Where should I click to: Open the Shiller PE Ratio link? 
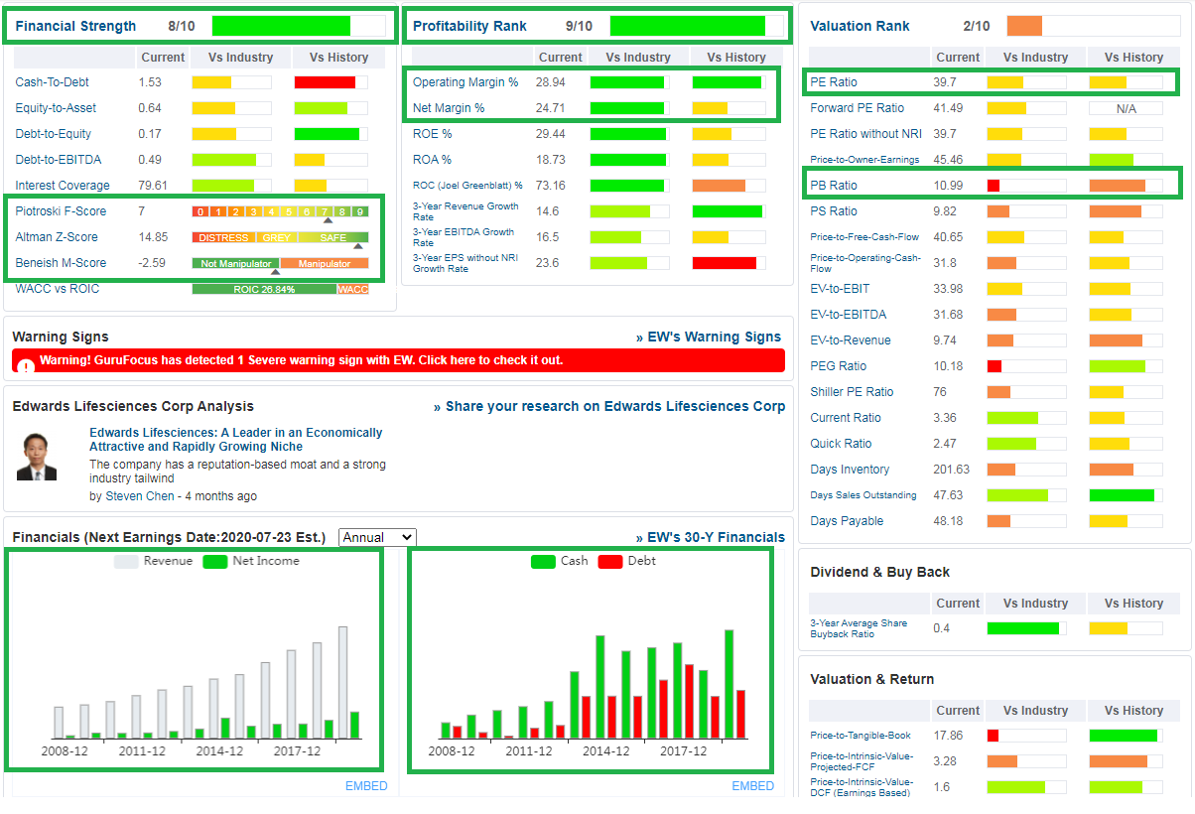852,392
